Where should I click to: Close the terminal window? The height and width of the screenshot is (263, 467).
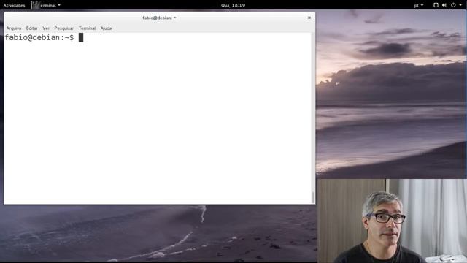(x=309, y=18)
